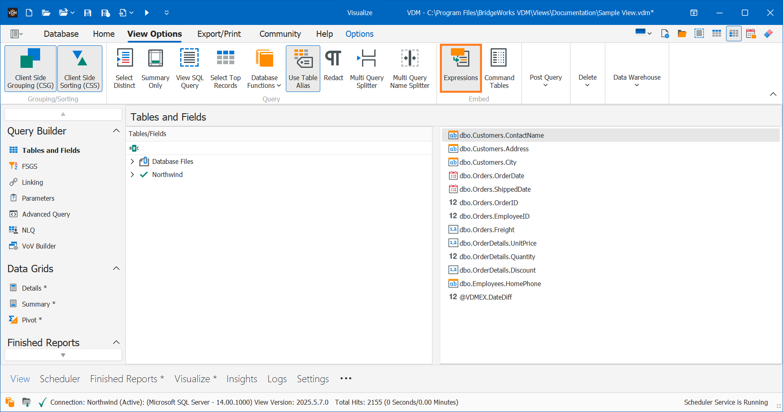This screenshot has height=412, width=783.
Task: Click the Open folder icon in title bar
Action: (x=46, y=13)
